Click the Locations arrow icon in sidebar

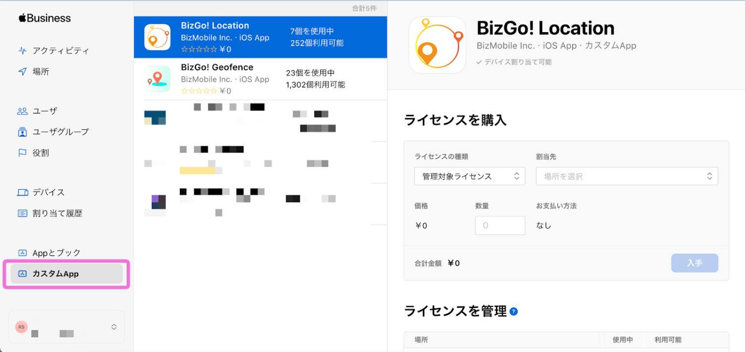pos(22,72)
